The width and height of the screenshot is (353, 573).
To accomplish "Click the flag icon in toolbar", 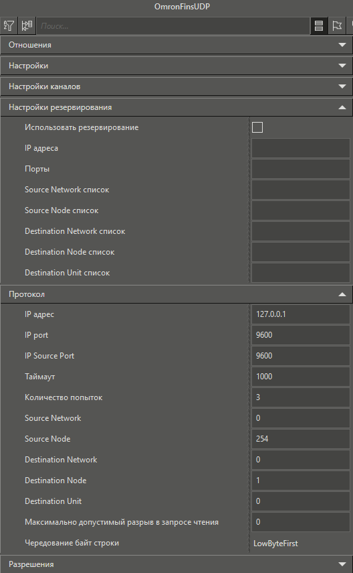I will click(337, 25).
